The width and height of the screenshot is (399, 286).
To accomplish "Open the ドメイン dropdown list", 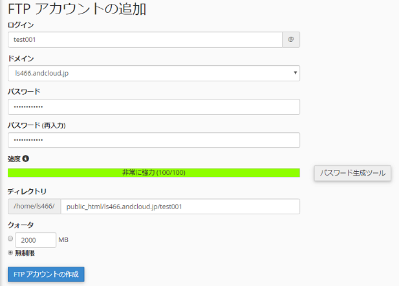I will (154, 74).
